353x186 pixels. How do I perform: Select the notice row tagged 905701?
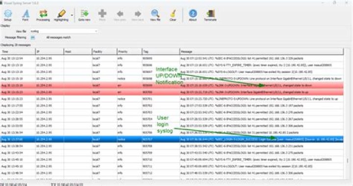coord(172,99)
